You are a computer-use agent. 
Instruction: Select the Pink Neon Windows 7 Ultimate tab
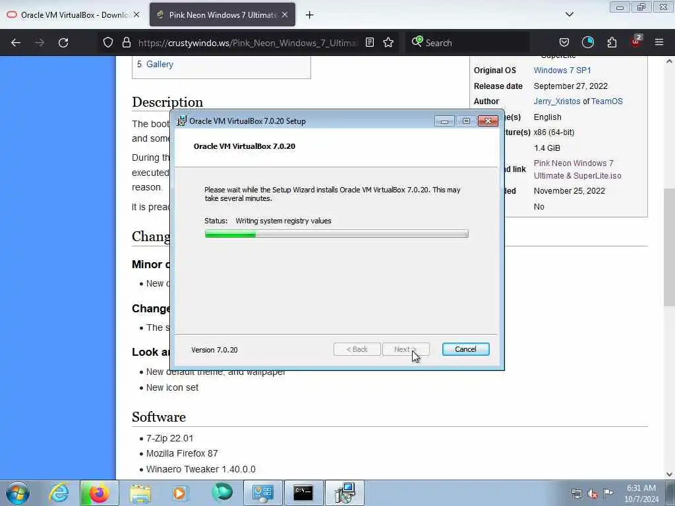(222, 14)
